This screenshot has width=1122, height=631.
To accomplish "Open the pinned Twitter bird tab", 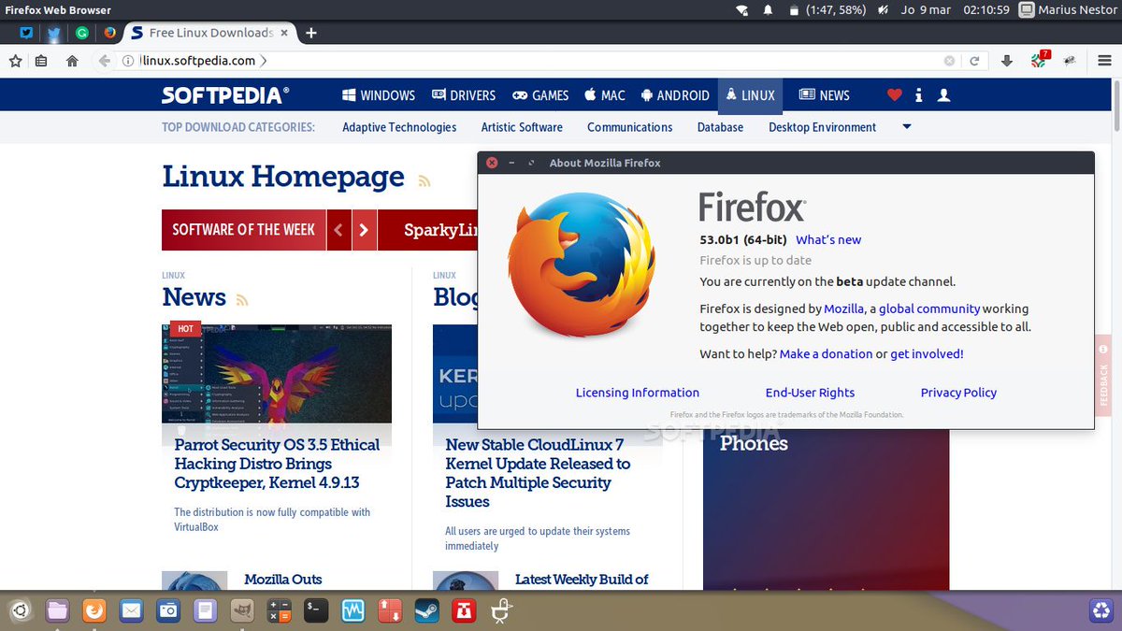I will (x=53, y=33).
